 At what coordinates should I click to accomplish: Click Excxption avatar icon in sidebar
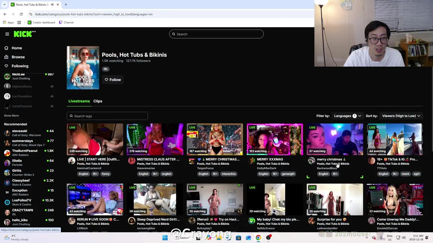tap(7, 192)
